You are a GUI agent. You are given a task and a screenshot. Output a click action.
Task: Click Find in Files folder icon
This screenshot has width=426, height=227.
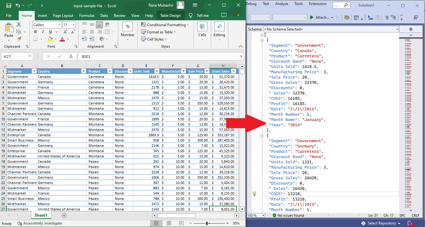347,17
